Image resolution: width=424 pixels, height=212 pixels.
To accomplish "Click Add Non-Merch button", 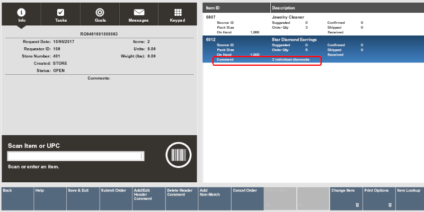I will 215,199.
